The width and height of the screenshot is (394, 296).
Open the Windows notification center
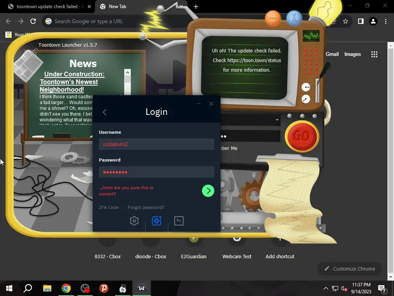382,288
